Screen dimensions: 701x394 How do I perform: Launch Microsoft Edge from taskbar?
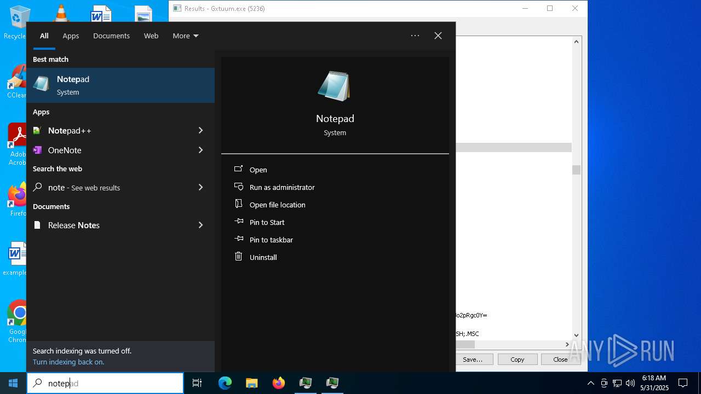[x=225, y=383]
